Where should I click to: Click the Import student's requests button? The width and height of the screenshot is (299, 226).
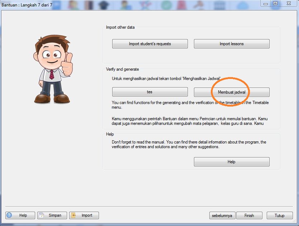pyautogui.click(x=150, y=44)
